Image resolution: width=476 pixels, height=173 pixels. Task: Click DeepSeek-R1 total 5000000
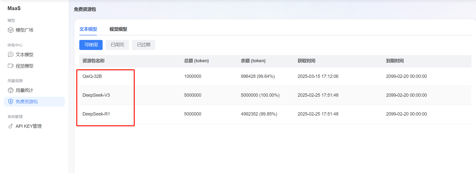[x=193, y=114]
